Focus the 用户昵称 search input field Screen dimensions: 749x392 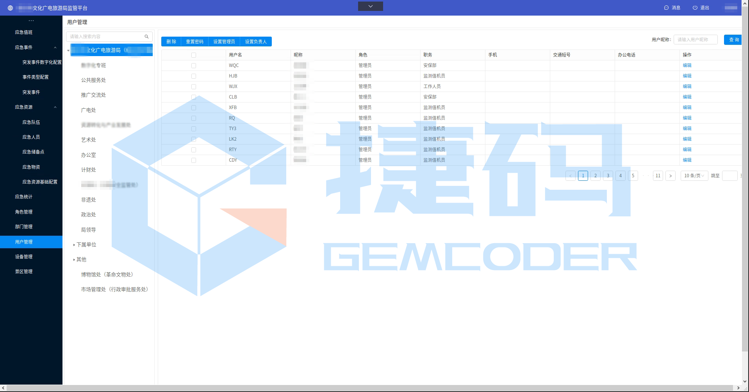click(x=695, y=40)
